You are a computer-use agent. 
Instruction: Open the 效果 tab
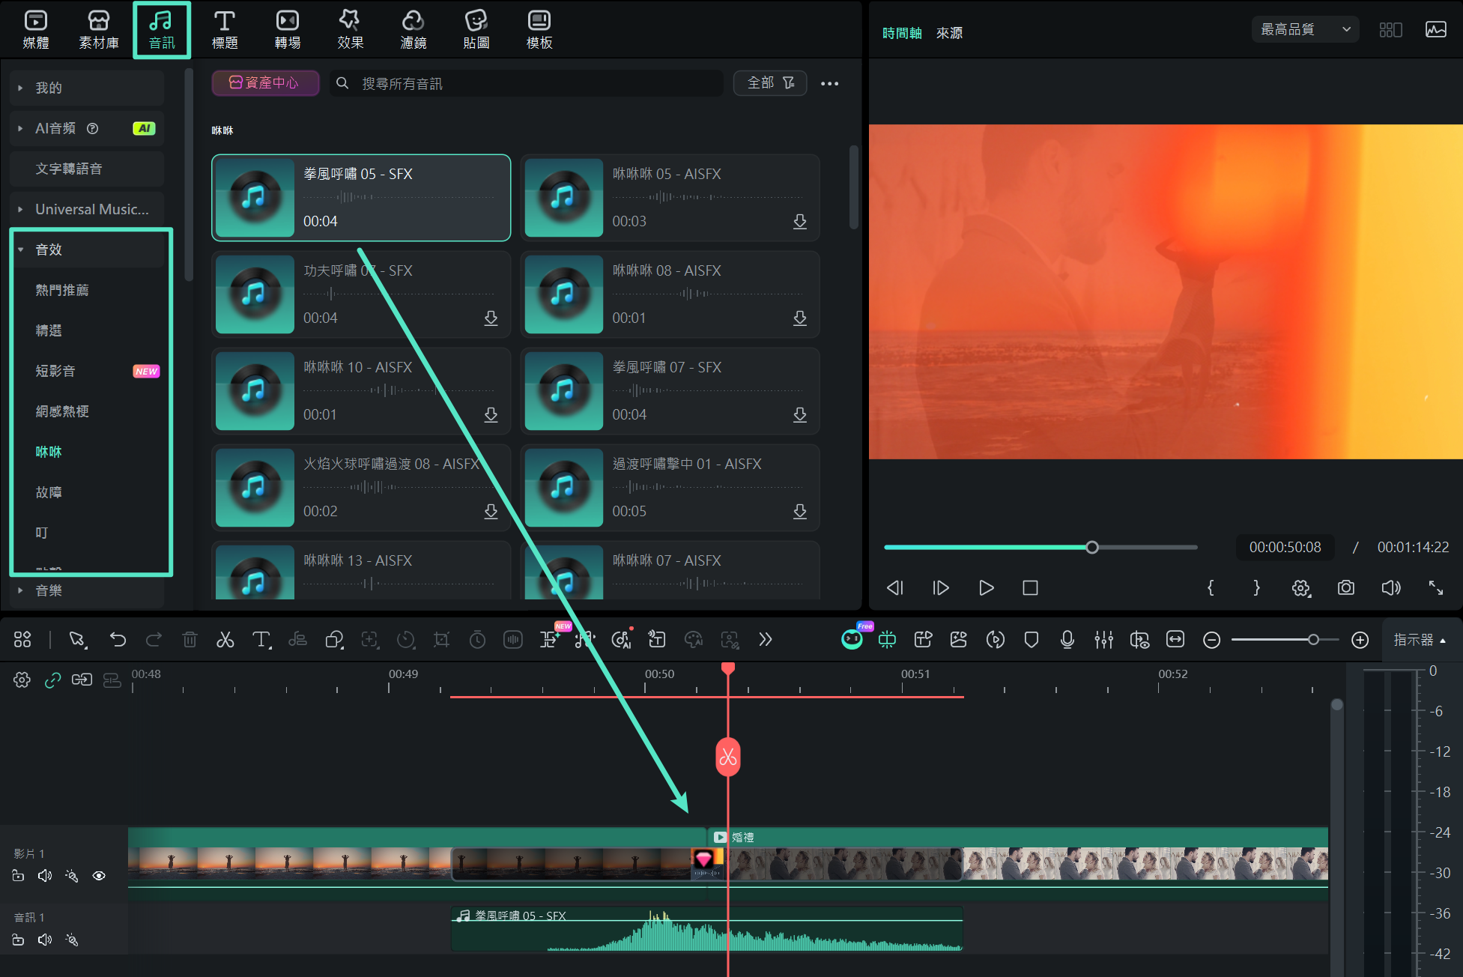point(350,30)
